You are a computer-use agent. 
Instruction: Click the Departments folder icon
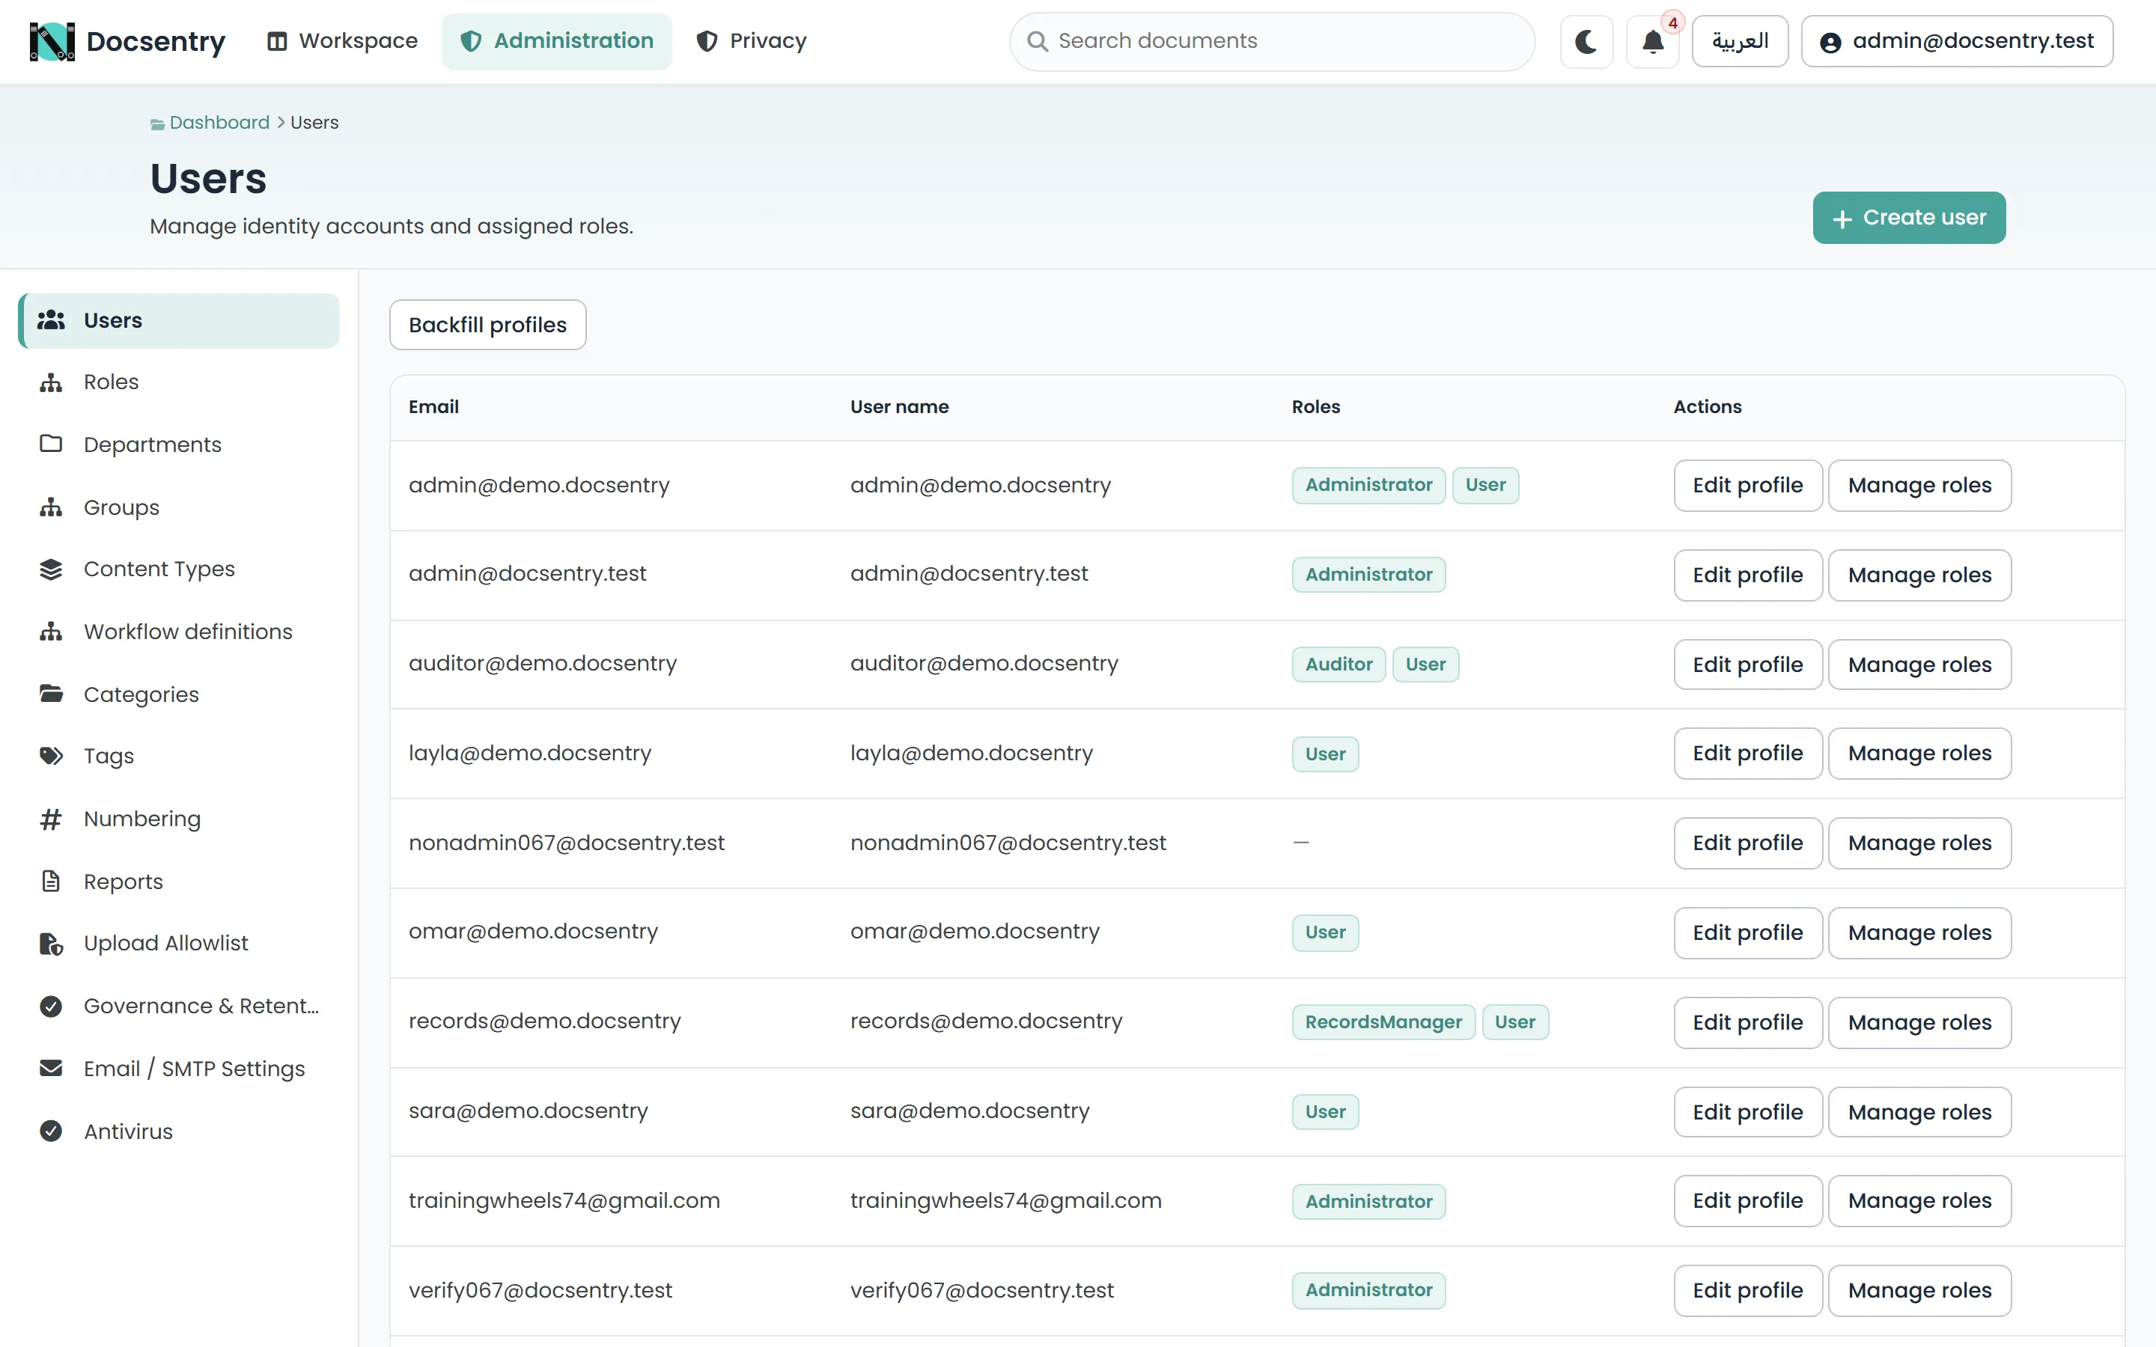51,444
